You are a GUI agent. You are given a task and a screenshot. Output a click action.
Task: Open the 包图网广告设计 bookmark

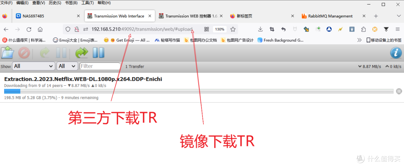tap(237, 40)
